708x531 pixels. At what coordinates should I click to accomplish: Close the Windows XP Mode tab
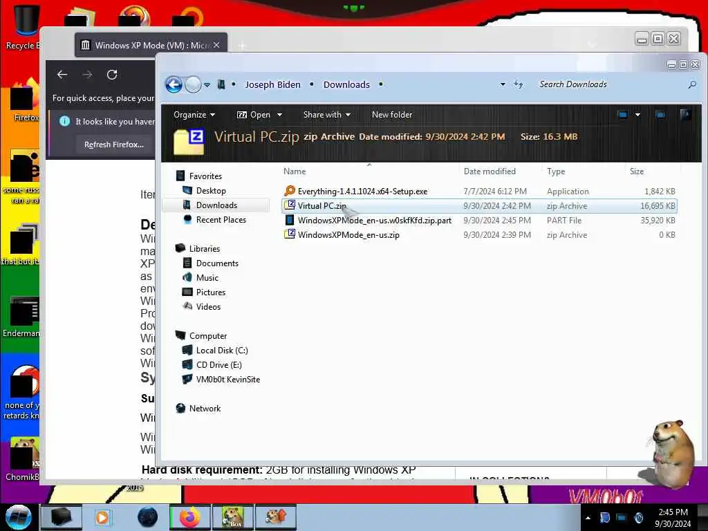[x=216, y=45]
